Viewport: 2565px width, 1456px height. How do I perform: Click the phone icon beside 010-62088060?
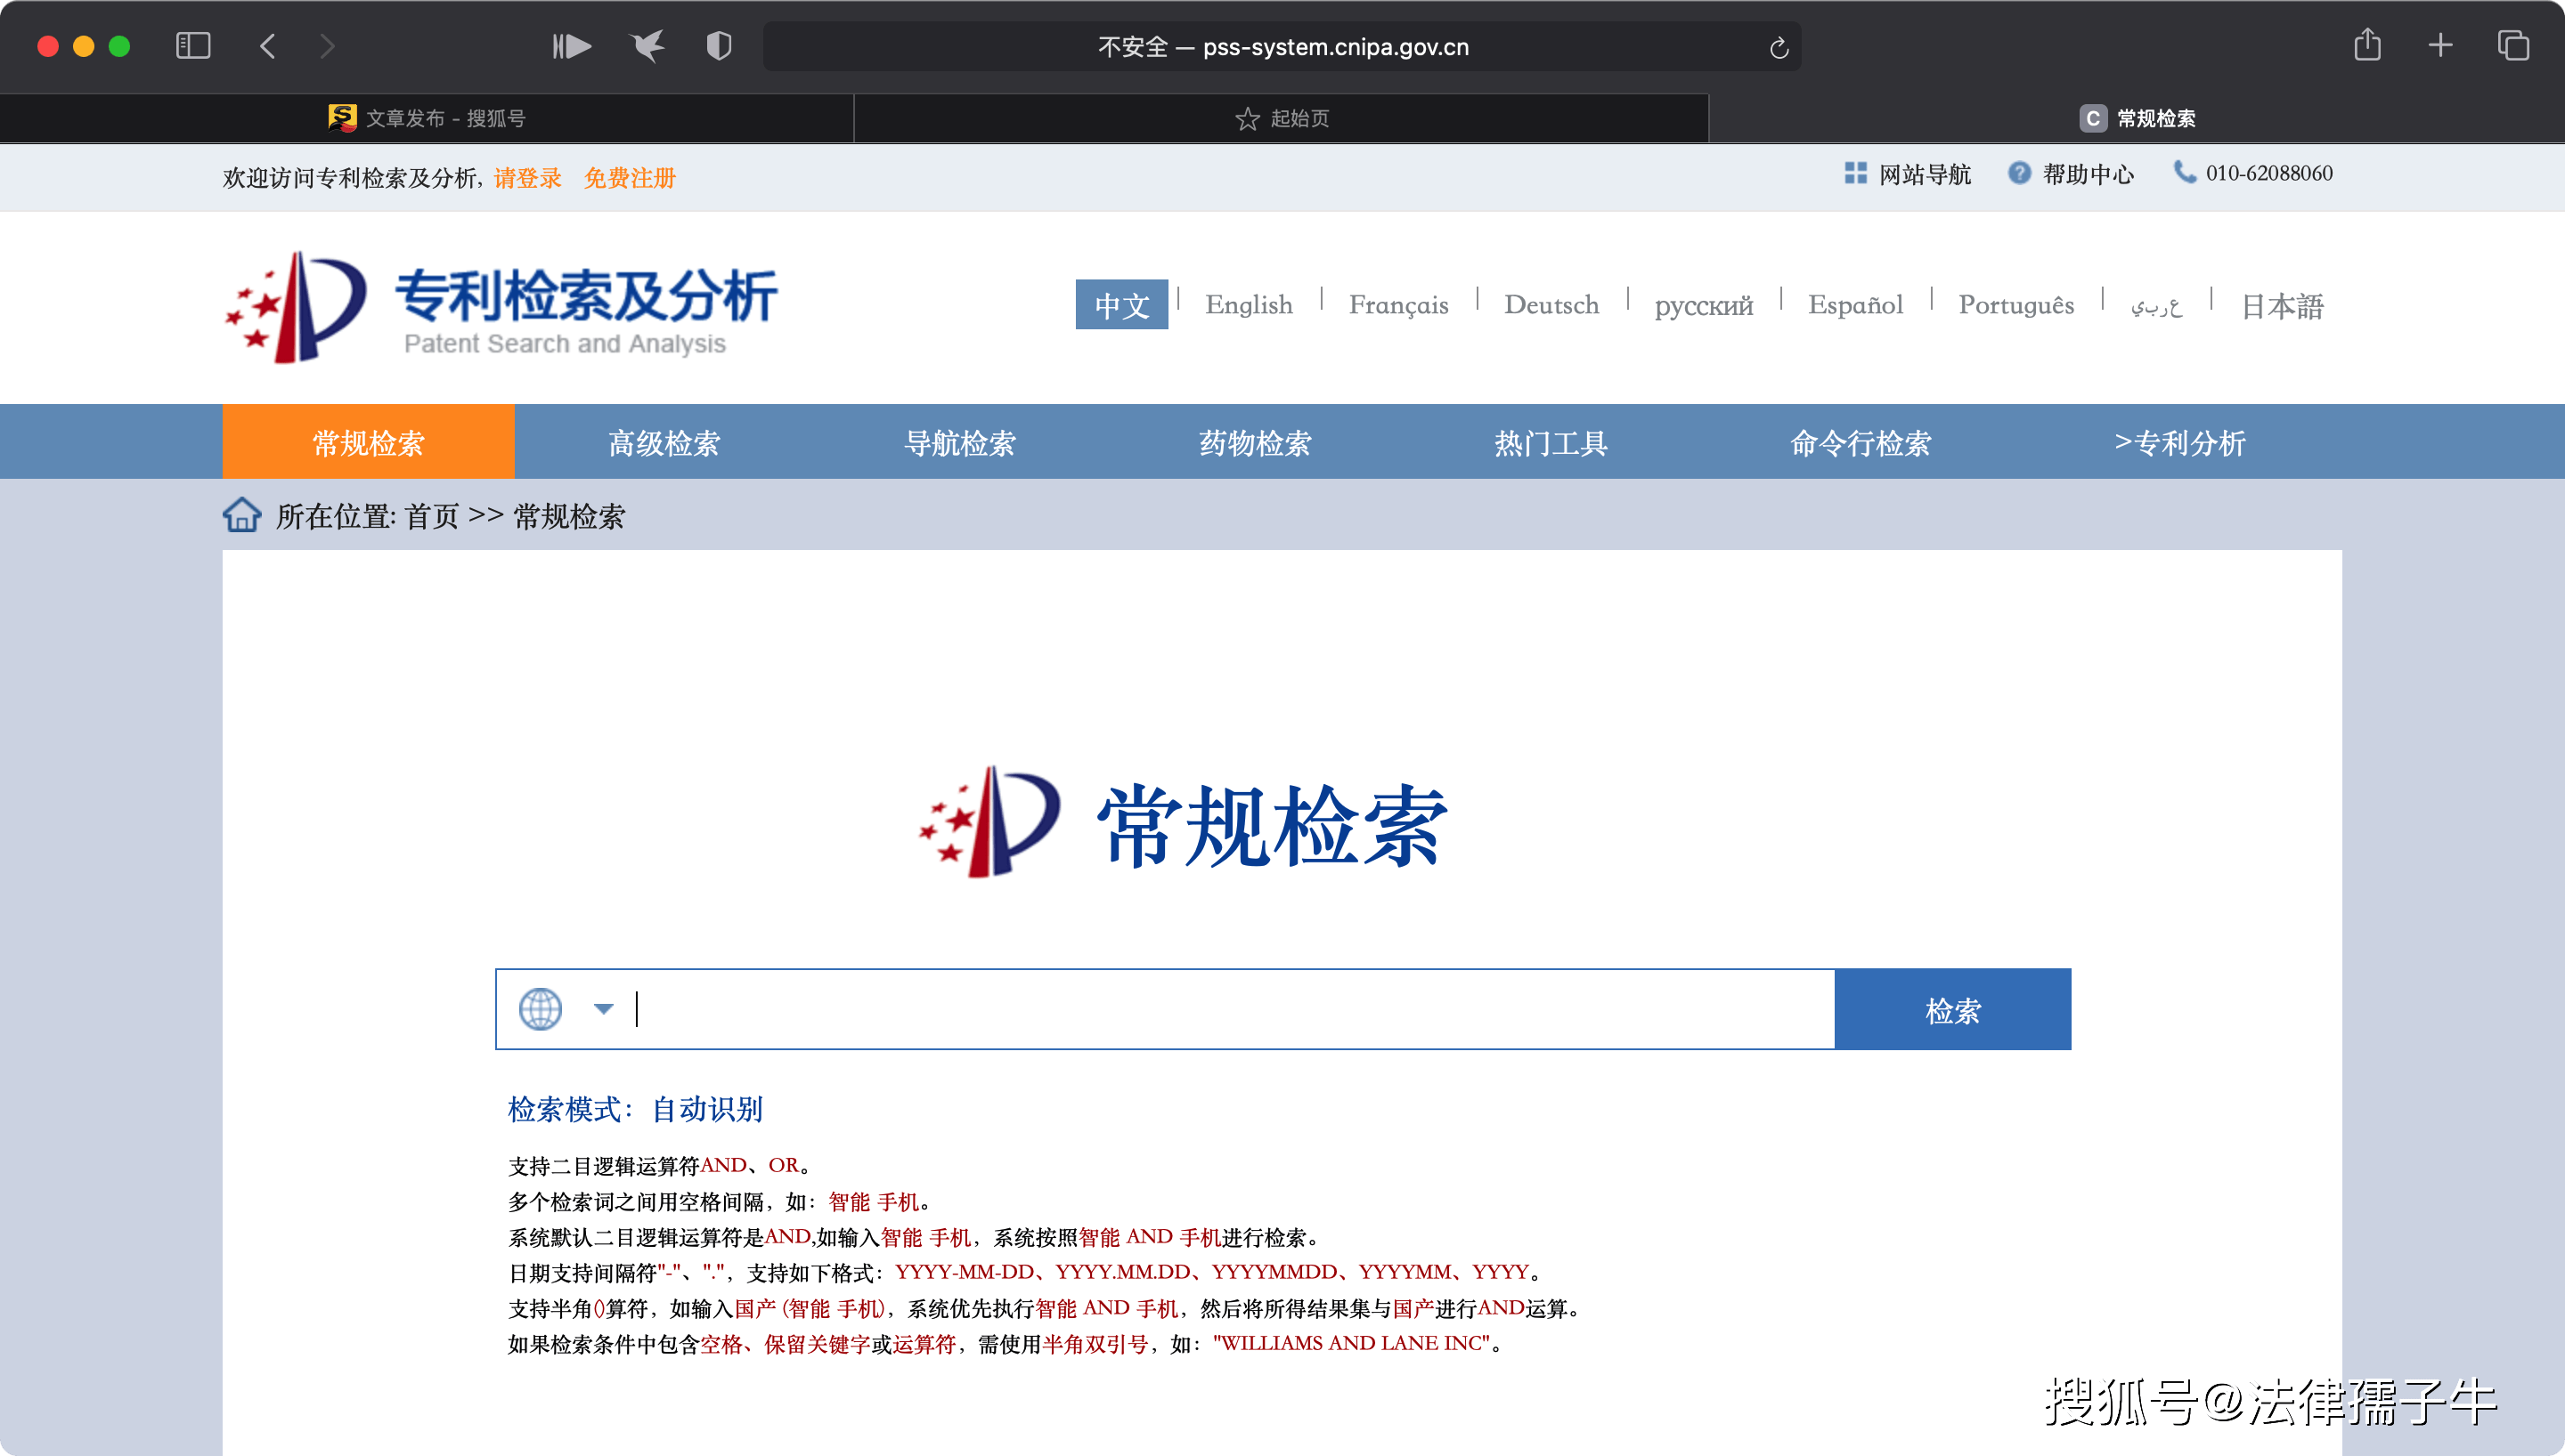click(2184, 173)
